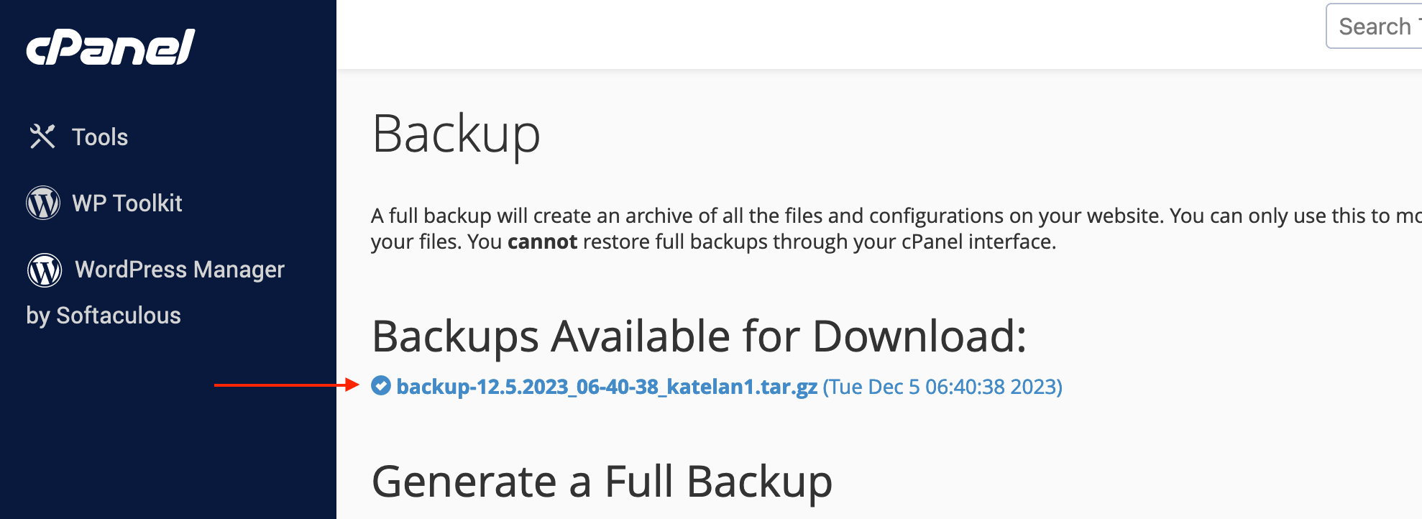Click the bold word "cannot"
1422x519 pixels.
click(542, 242)
